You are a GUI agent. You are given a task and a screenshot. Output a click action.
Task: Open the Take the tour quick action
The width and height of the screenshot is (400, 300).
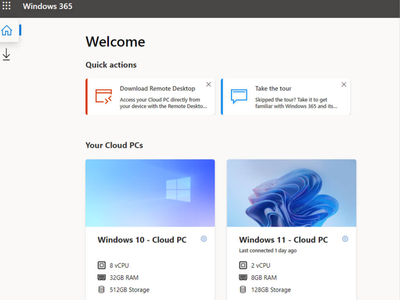pos(286,97)
